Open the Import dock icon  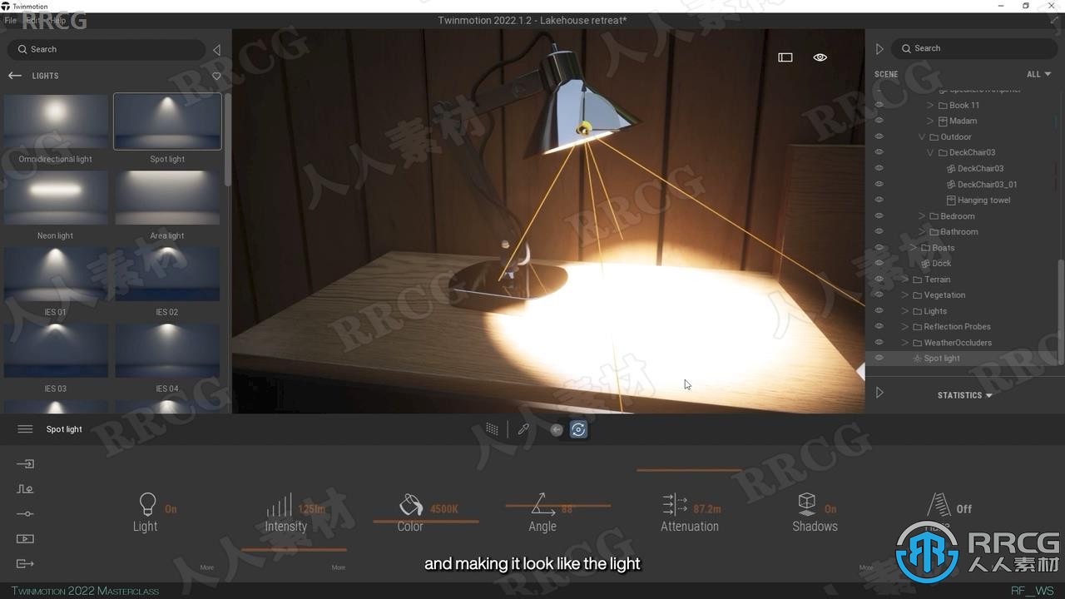coord(25,464)
